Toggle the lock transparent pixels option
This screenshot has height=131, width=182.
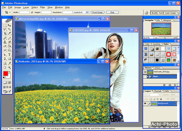click(x=151, y=99)
